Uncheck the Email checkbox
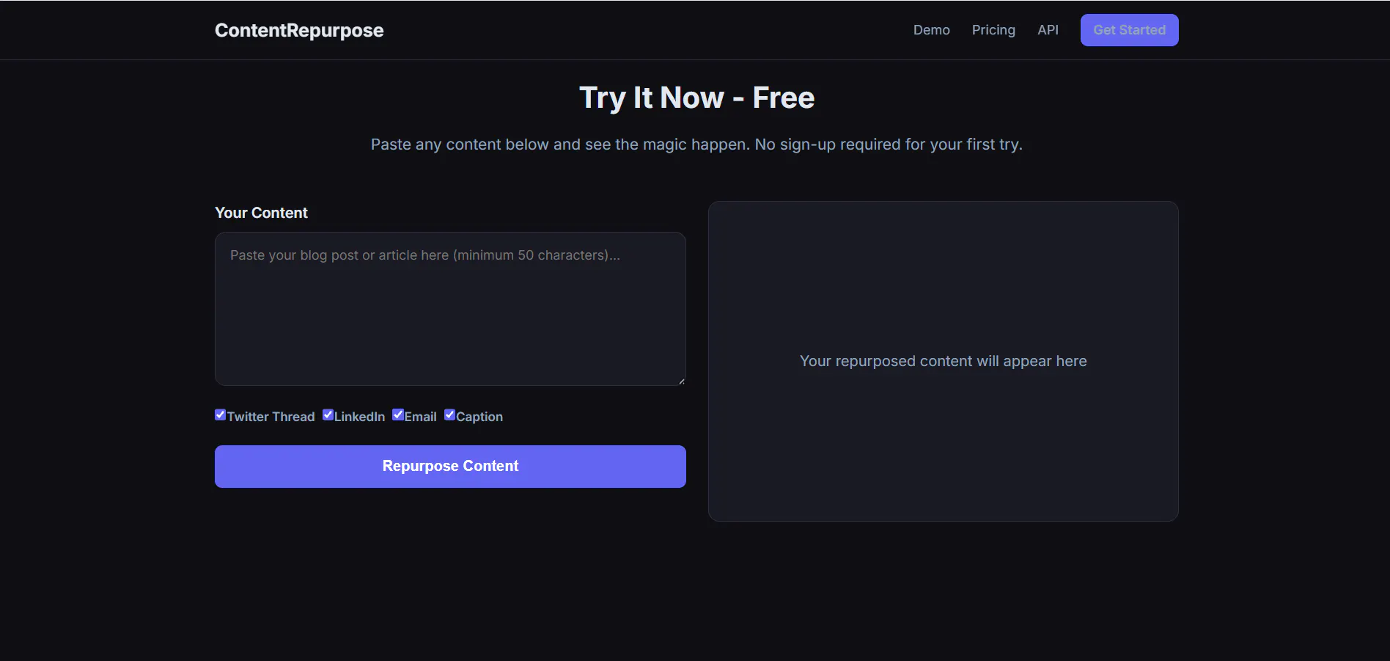Screen dimensions: 1390x661 [398, 415]
